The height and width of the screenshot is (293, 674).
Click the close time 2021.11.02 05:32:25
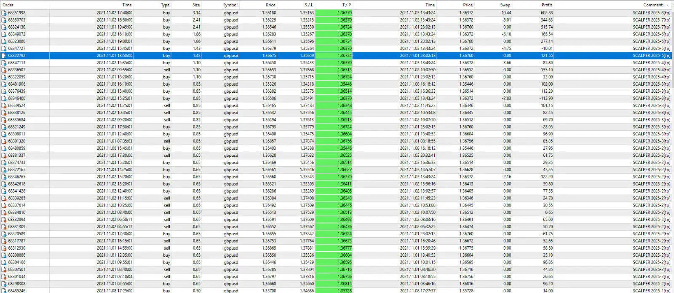[418, 227]
